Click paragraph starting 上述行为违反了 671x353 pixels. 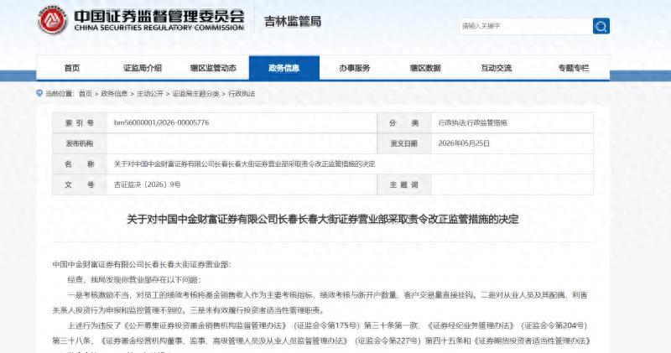point(321,333)
